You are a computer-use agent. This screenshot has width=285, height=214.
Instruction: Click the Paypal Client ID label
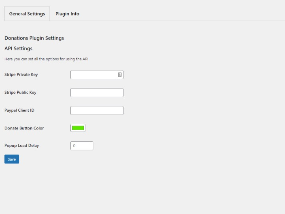point(19,110)
